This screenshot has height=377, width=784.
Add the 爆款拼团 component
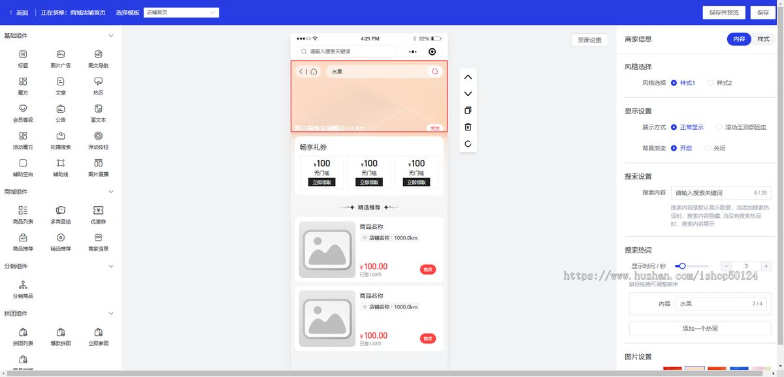[61, 337]
